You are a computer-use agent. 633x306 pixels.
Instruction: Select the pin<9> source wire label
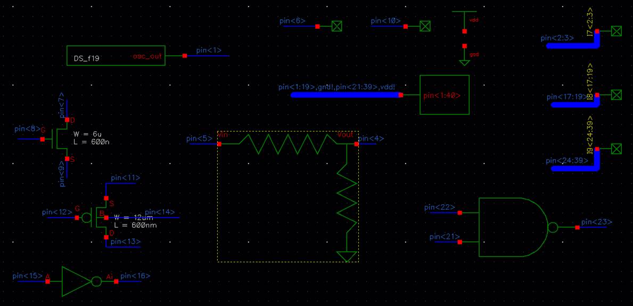click(x=62, y=174)
